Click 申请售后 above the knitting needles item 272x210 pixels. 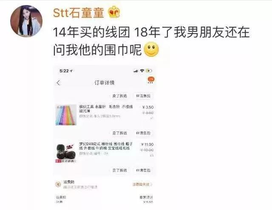(143, 96)
